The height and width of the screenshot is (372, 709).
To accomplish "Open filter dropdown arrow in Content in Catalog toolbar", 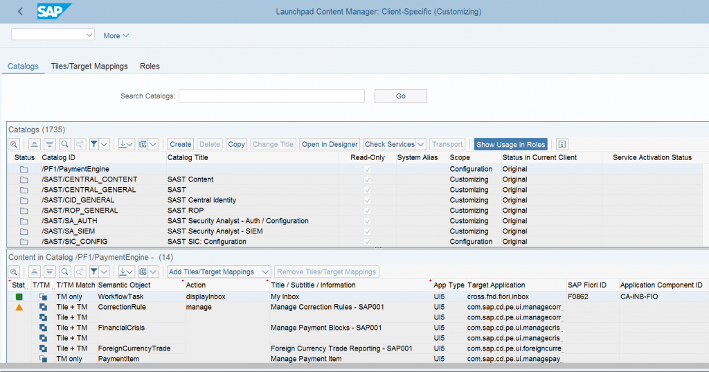I will point(104,272).
